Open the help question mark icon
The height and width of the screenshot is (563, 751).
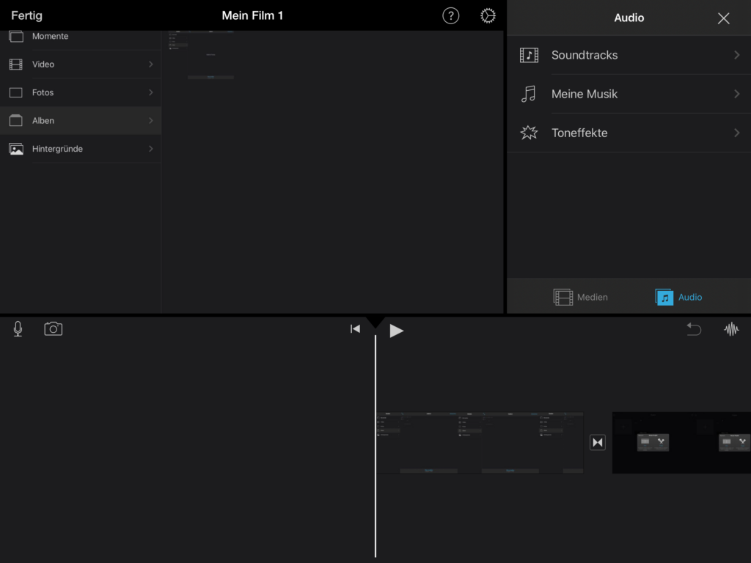click(x=450, y=16)
